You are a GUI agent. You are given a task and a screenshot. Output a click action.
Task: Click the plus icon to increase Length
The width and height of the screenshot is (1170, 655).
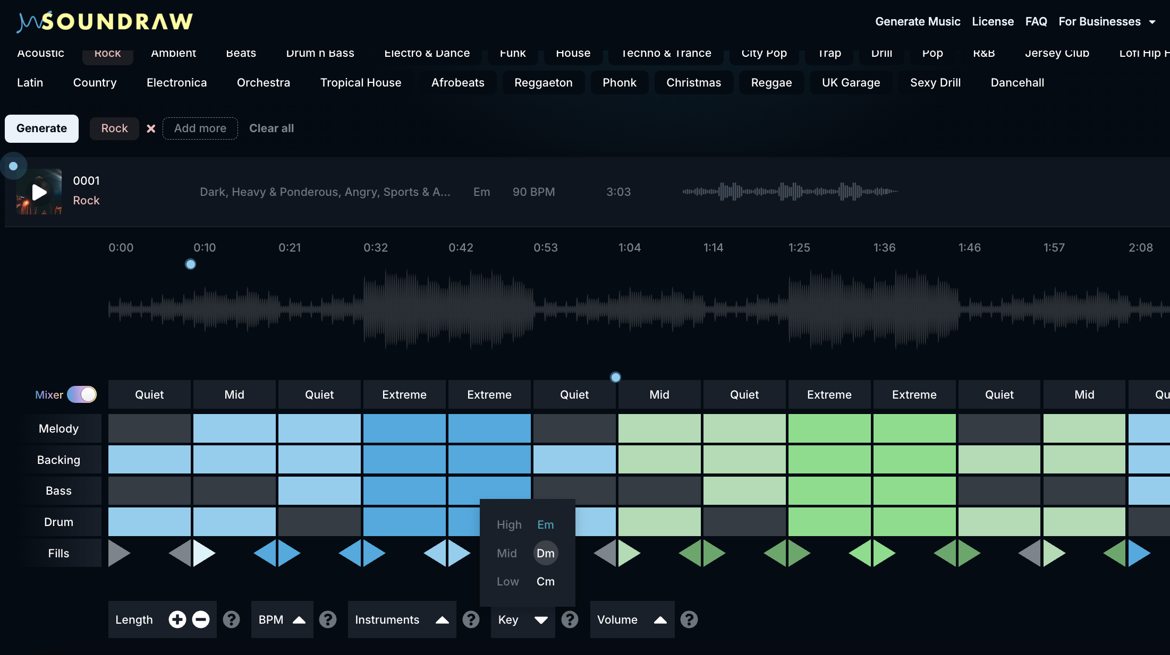point(177,619)
